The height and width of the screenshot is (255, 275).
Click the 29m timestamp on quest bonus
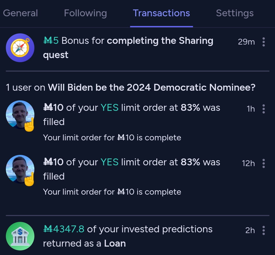pyautogui.click(x=246, y=42)
